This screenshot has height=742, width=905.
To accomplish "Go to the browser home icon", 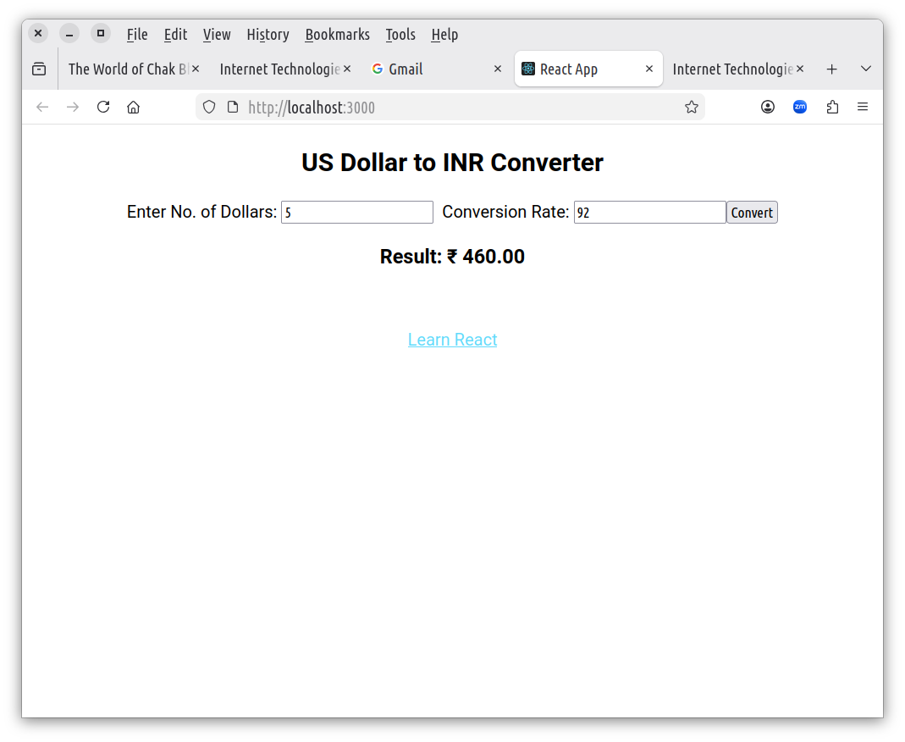I will [x=133, y=107].
